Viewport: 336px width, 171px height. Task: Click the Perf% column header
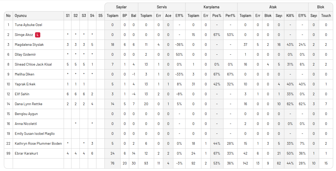click(x=230, y=16)
